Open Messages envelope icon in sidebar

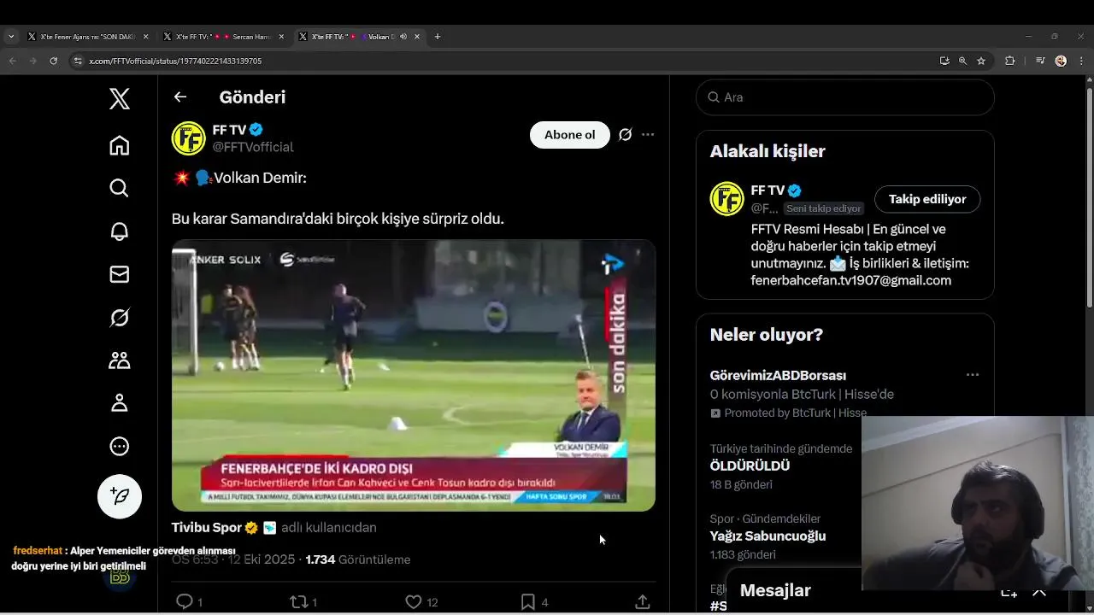(x=120, y=274)
